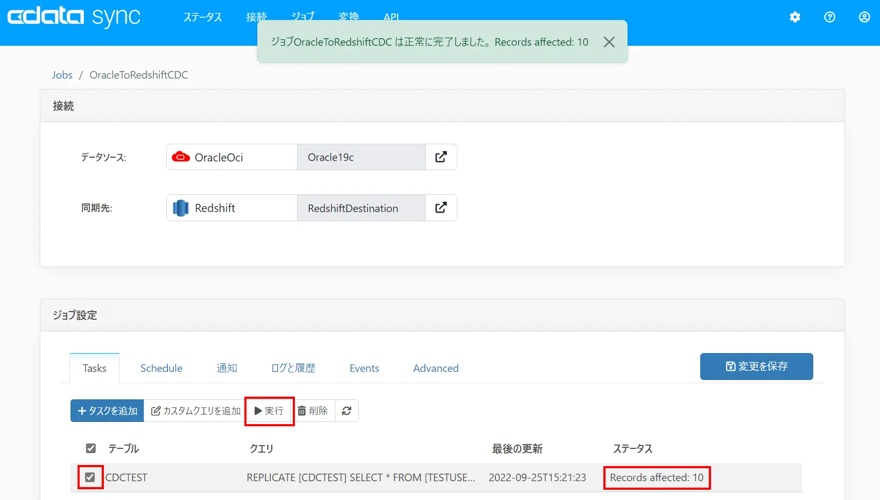Switch to the Schedule tab
Screen dimensions: 880x500
click(161, 368)
